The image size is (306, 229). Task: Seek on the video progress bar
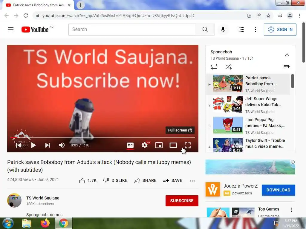click(x=103, y=137)
